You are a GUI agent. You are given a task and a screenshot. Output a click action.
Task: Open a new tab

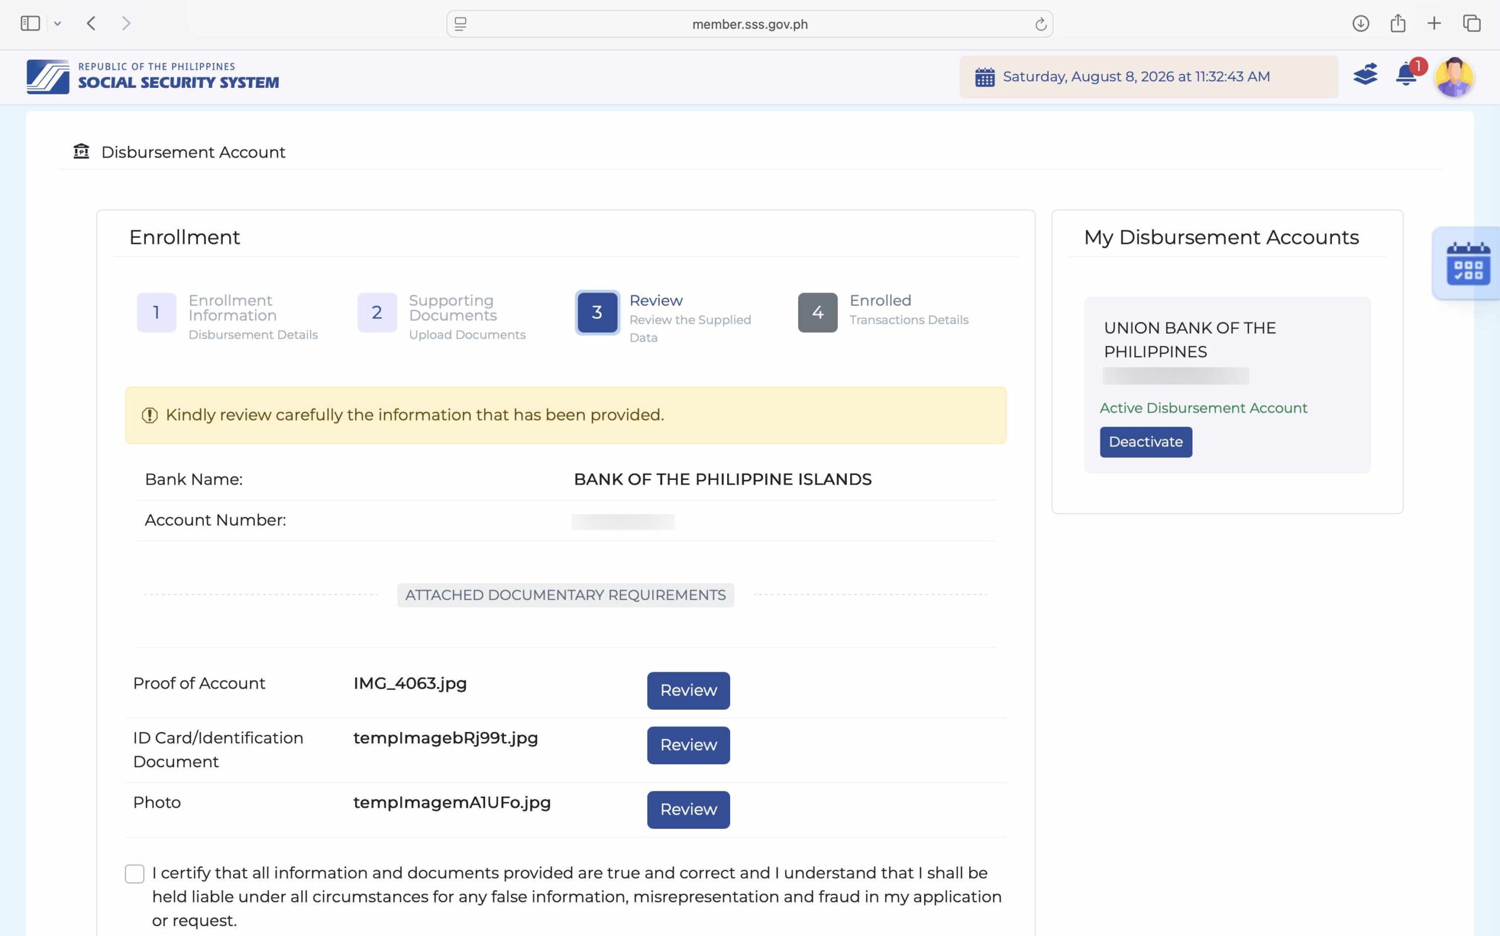[x=1434, y=23]
